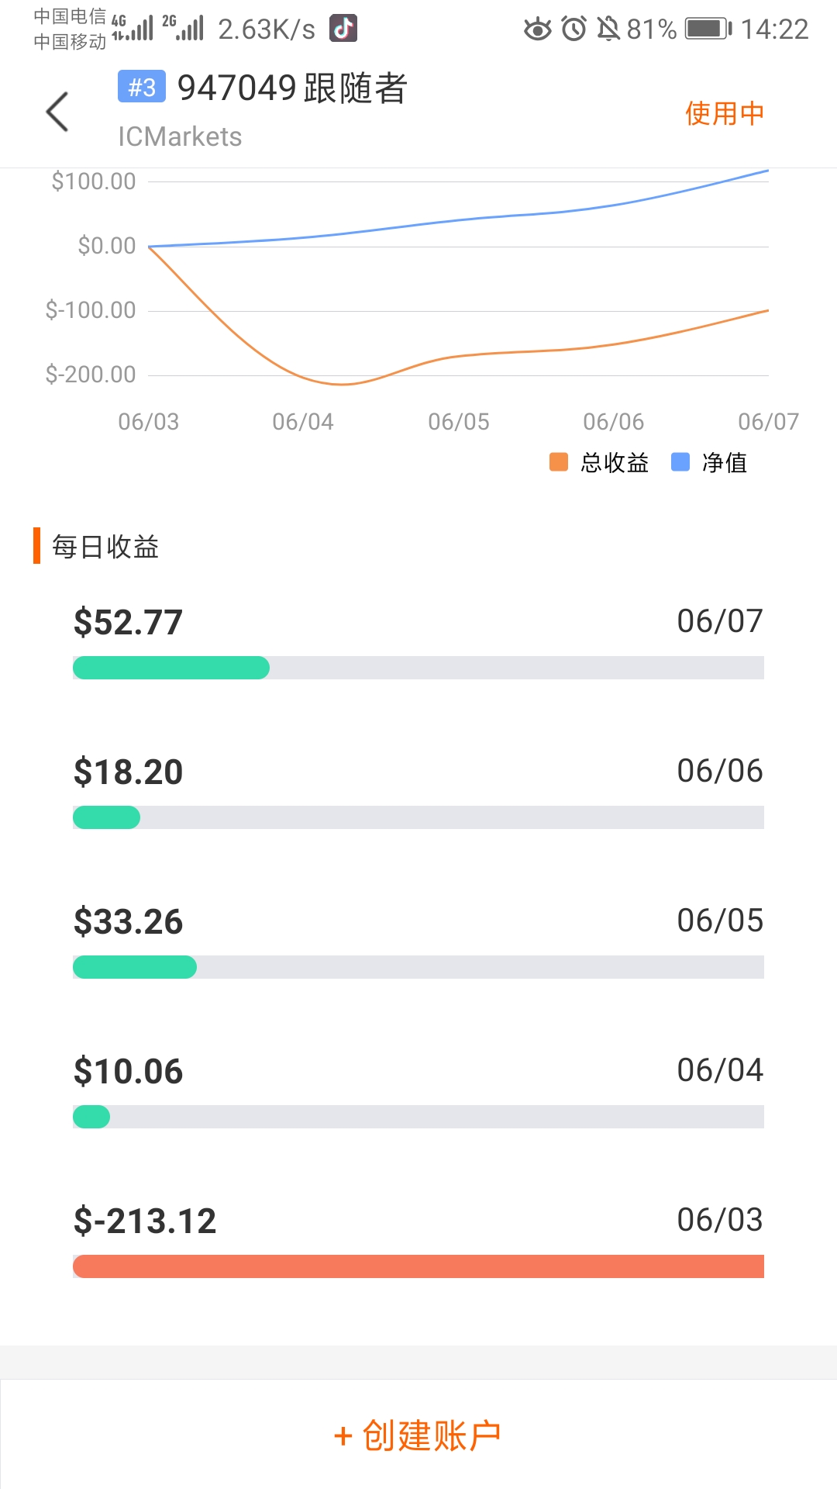Screen dimensions: 837x1489
Task: Tap the 06/05 date on chart axis
Action: tap(459, 422)
